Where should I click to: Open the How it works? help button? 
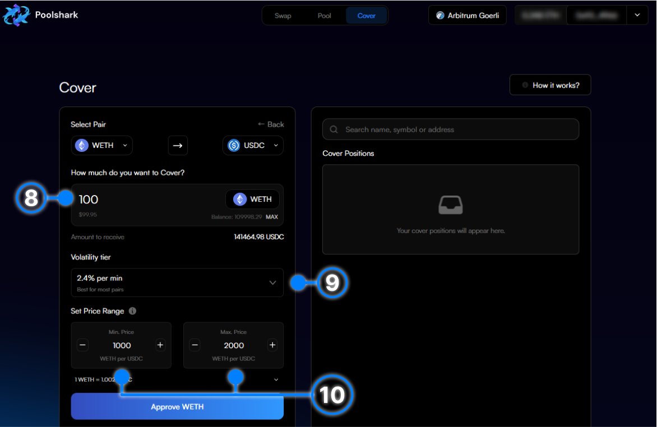click(x=550, y=85)
